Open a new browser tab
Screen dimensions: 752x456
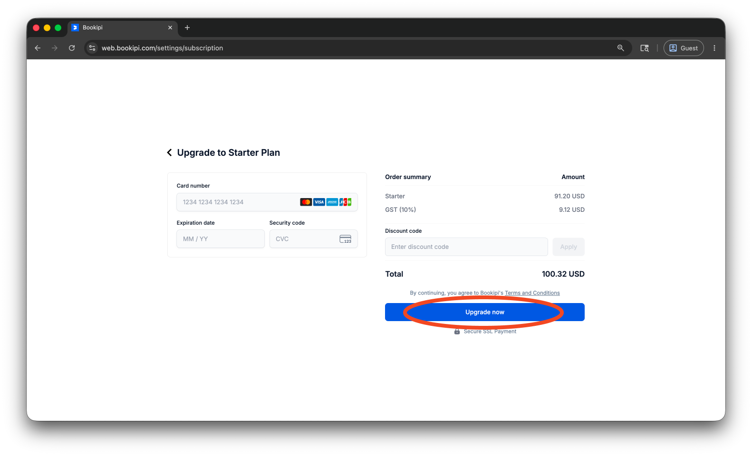(x=187, y=28)
